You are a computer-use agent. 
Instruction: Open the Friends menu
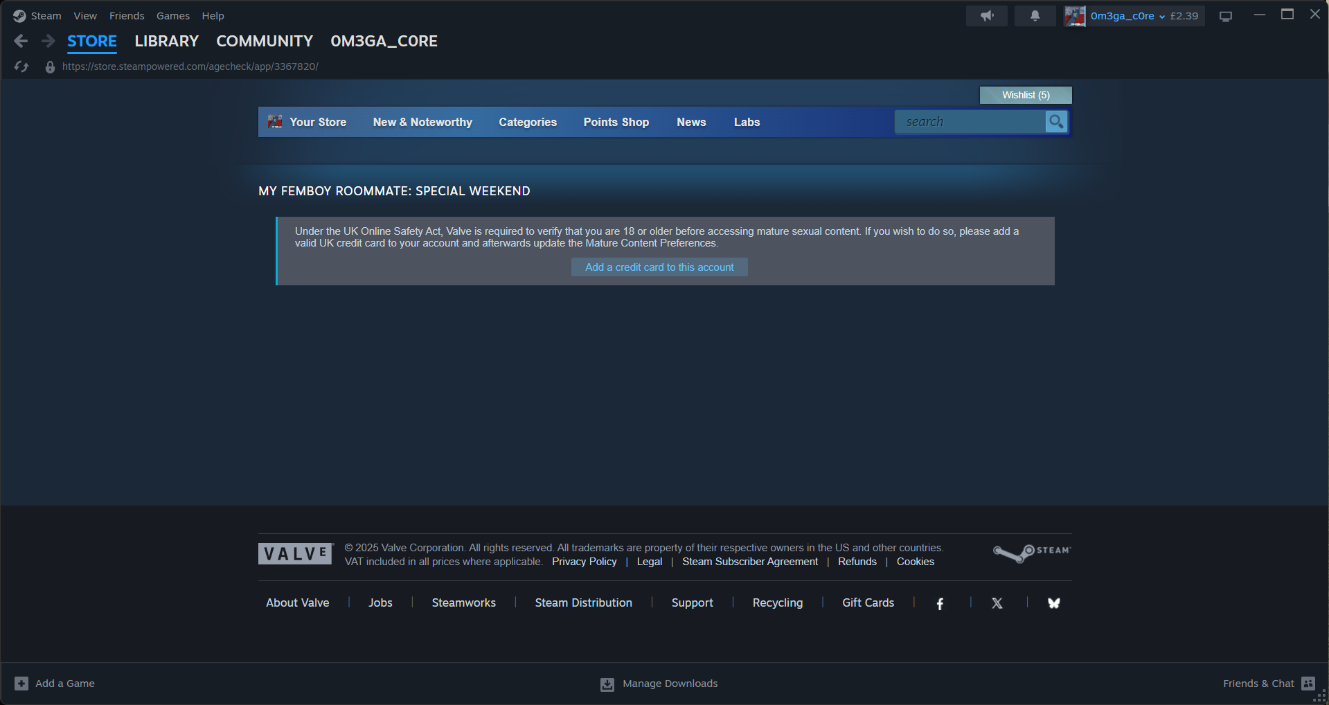pyautogui.click(x=127, y=16)
